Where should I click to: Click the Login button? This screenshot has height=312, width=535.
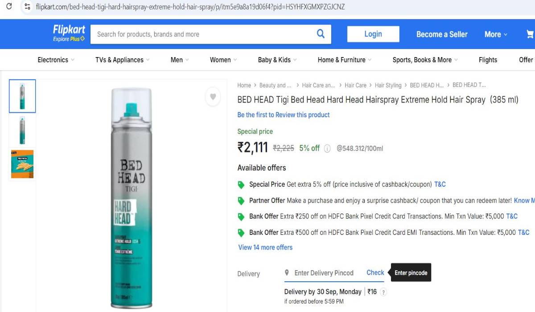tap(373, 34)
